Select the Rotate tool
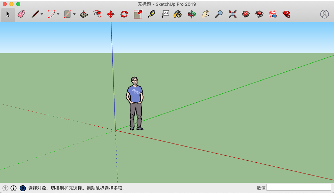The width and height of the screenshot is (334, 193). (x=124, y=14)
